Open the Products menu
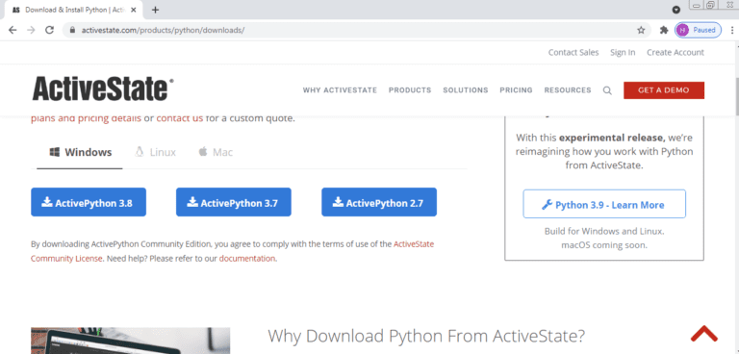Image resolution: width=739 pixels, height=354 pixels. pos(410,90)
